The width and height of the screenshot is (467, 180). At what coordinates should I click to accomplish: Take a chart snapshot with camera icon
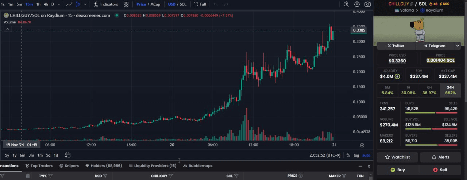pos(368,4)
